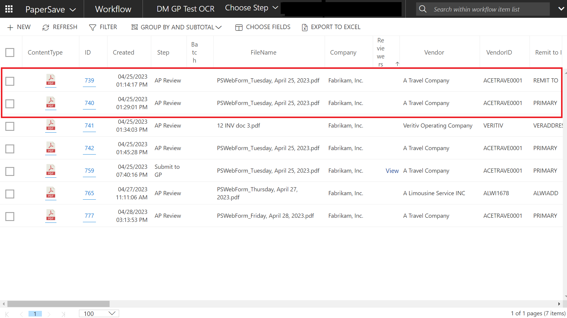This screenshot has height=318, width=567.
Task: Click the NEW toolbar command
Action: click(x=19, y=27)
